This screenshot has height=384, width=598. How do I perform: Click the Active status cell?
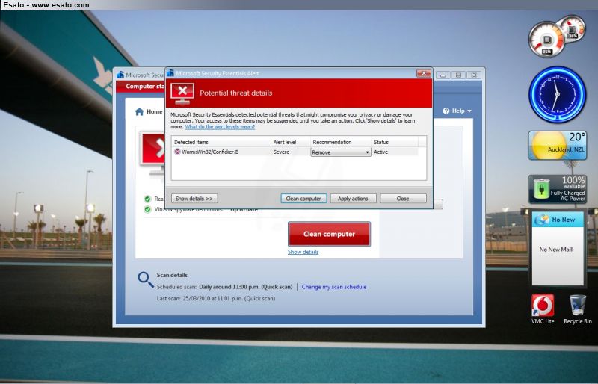coord(381,152)
